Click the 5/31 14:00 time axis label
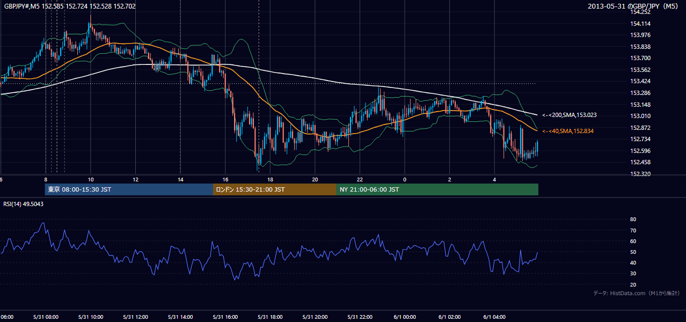The image size is (686, 322). click(180, 317)
